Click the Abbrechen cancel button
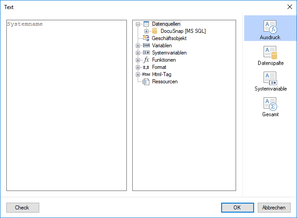 coord(274,208)
